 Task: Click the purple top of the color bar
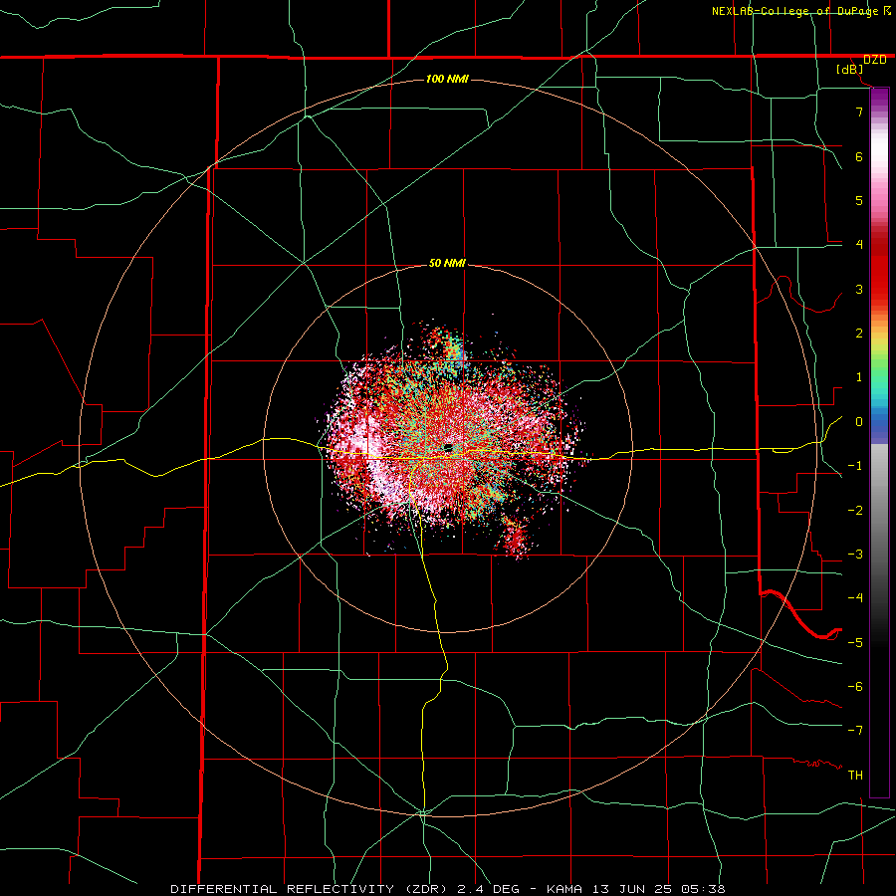click(879, 99)
